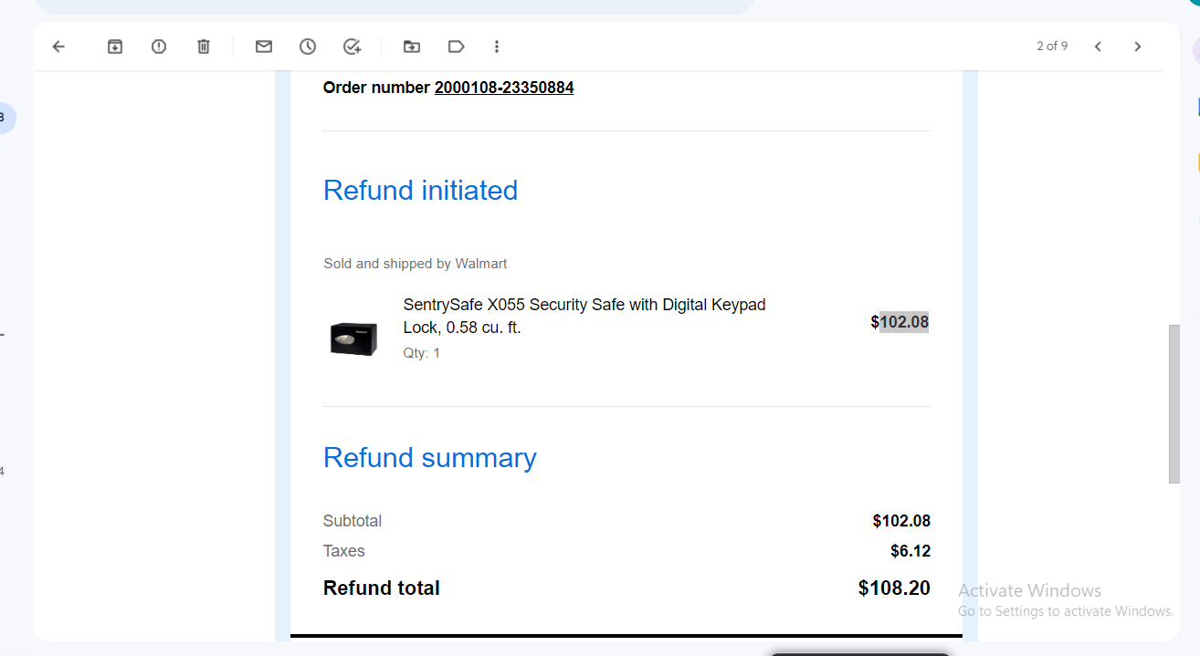Click the Refund total label
Screen dimensions: 1200x656
tap(382, 588)
